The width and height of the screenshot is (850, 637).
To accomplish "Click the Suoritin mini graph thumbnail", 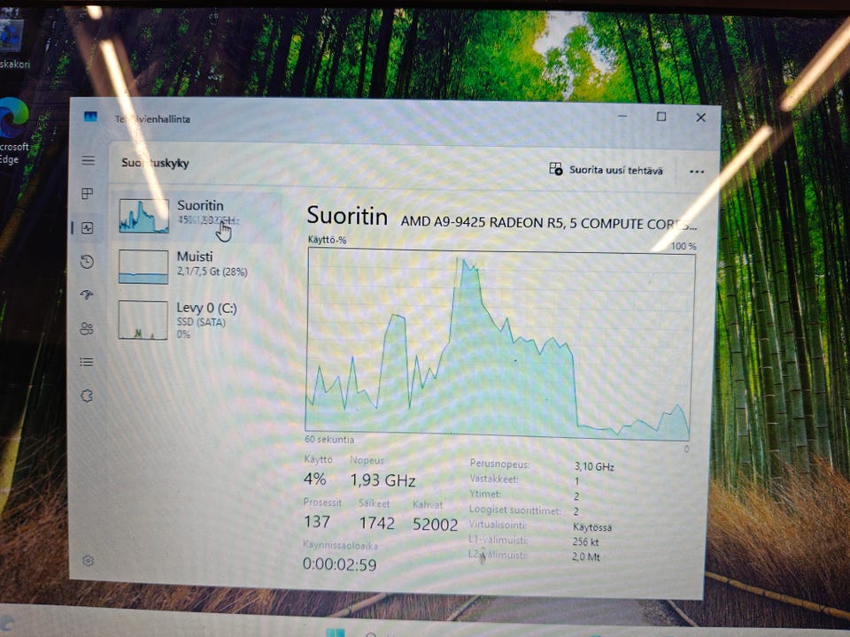I will click(143, 216).
